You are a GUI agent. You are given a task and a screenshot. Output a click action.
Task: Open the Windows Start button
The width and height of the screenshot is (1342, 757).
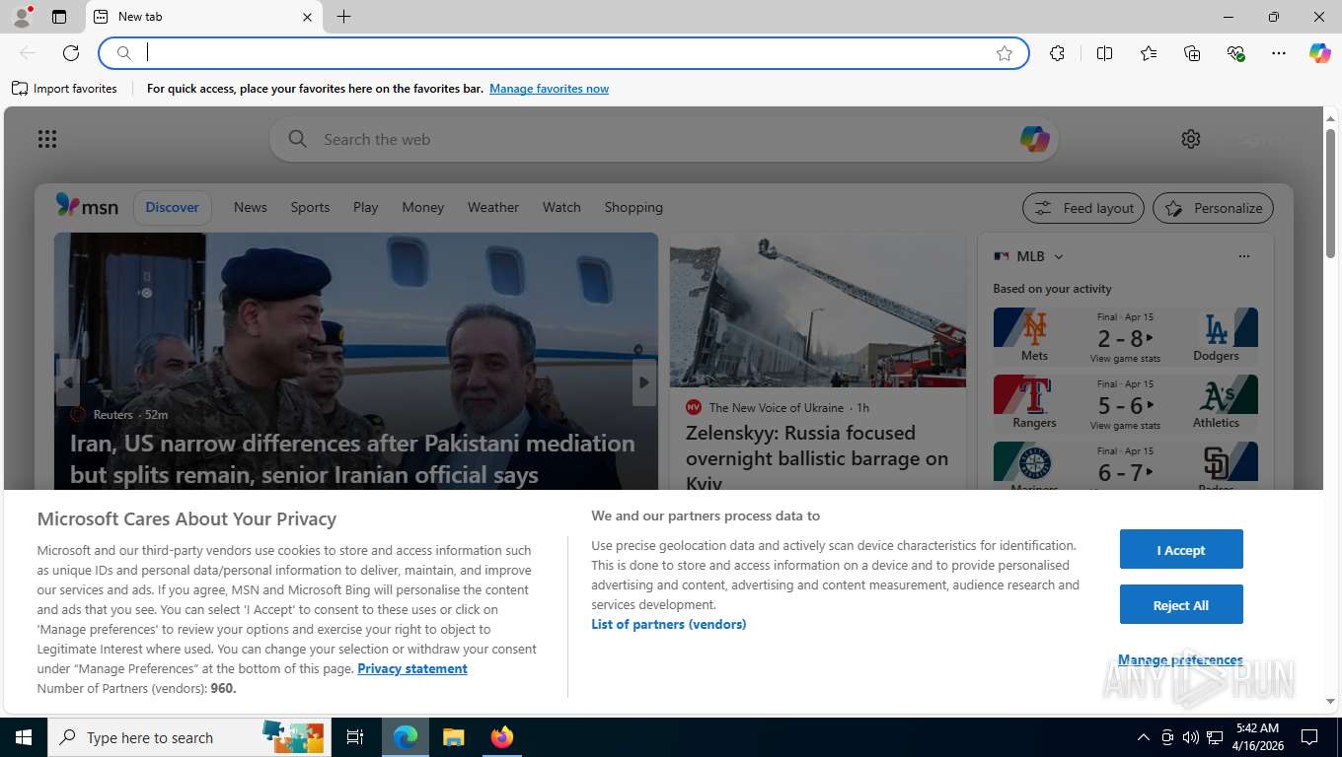pyautogui.click(x=24, y=737)
